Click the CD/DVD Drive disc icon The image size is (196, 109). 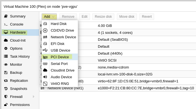click(x=45, y=31)
